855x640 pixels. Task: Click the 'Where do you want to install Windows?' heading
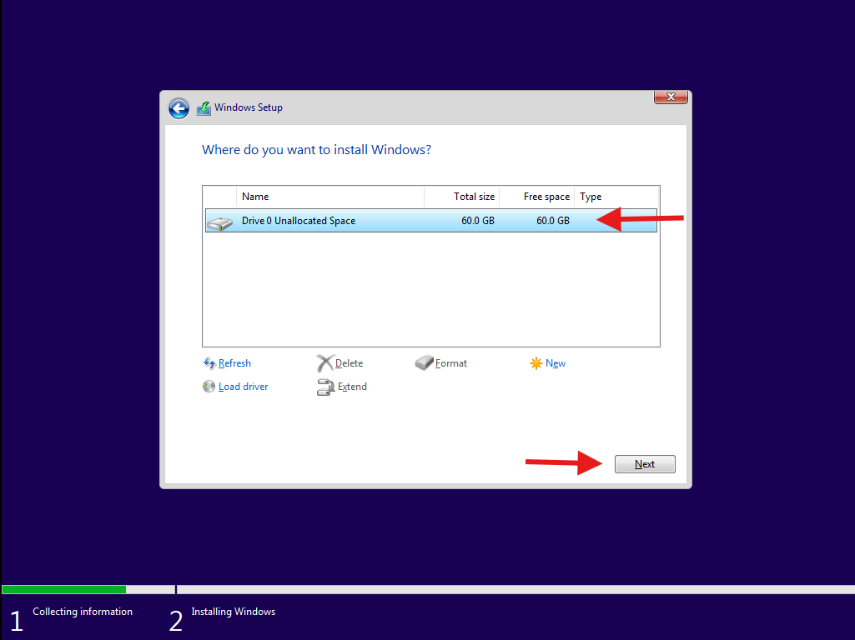click(x=316, y=150)
